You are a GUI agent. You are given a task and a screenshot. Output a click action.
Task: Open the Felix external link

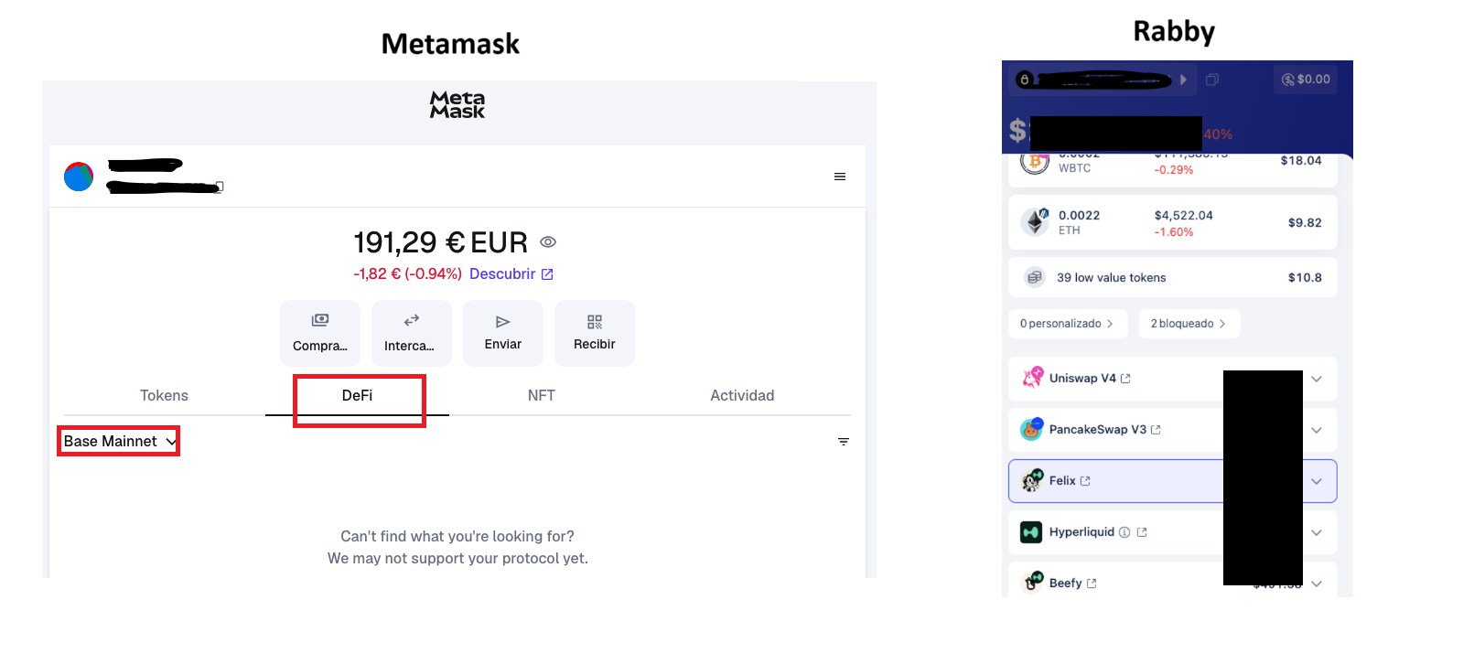coord(1086,480)
